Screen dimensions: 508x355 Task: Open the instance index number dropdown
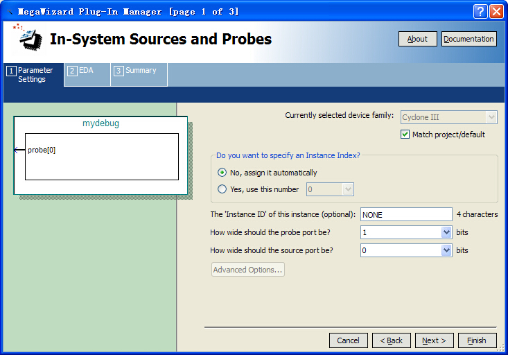point(348,189)
